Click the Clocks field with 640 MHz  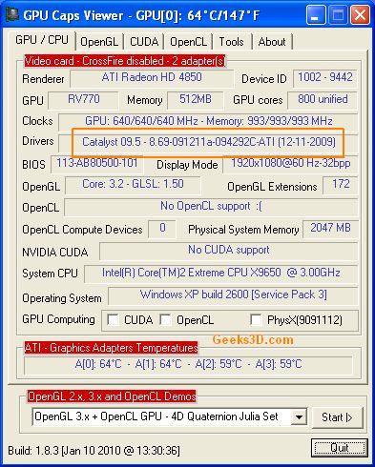pos(208,121)
